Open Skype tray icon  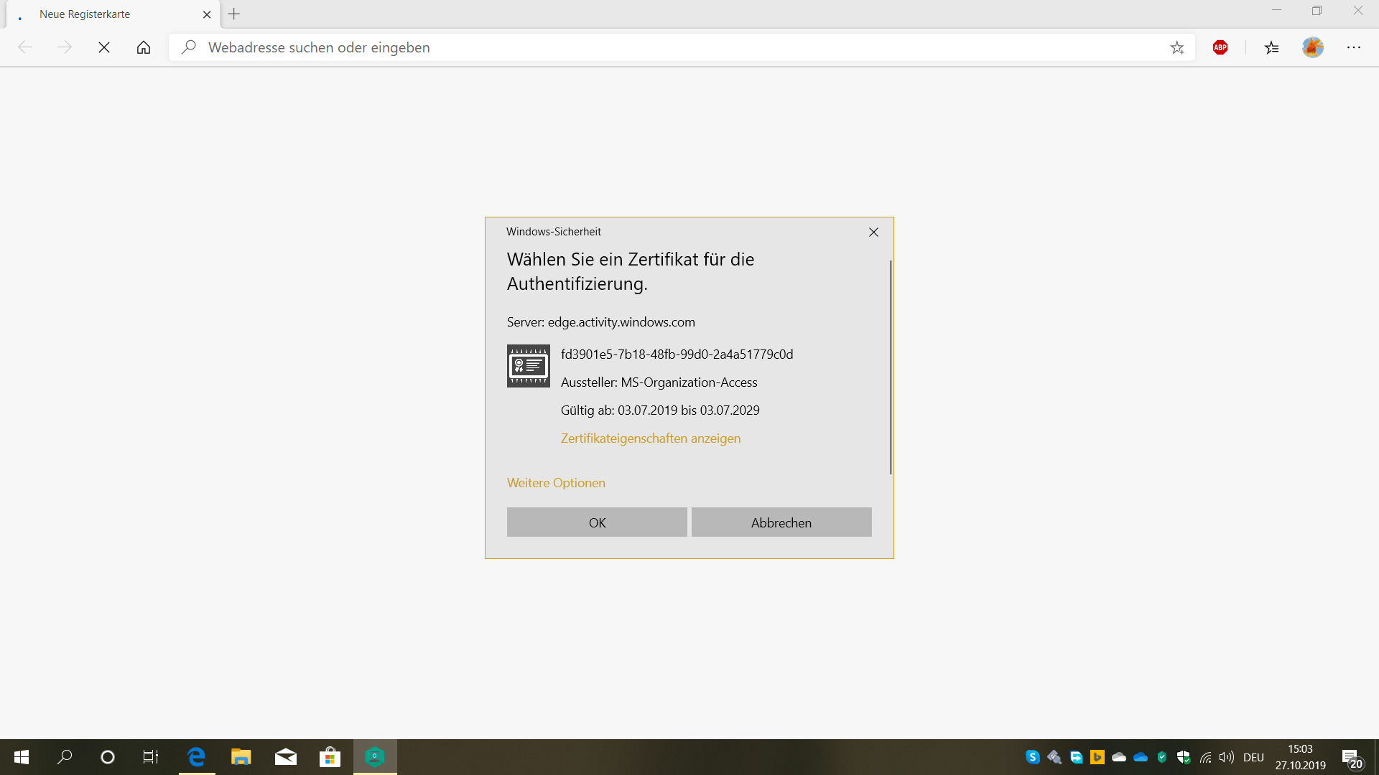[x=1033, y=757]
